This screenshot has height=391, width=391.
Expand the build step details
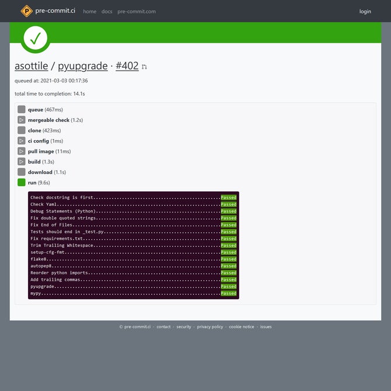click(x=22, y=162)
